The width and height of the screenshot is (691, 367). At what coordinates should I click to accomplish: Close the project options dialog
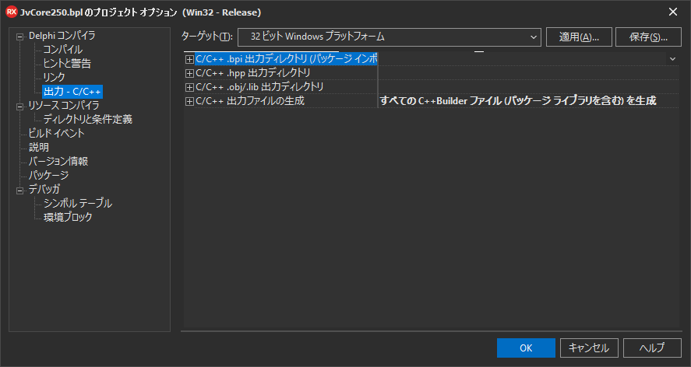pyautogui.click(x=673, y=12)
